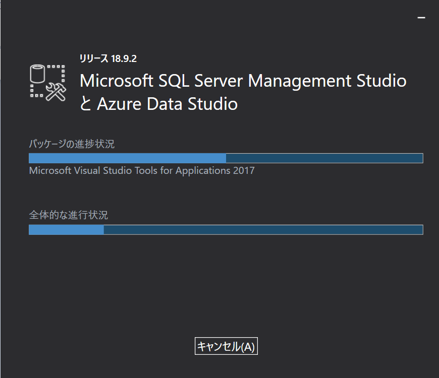Click the Microsoft SQL Server Management Studio title
This screenshot has height=378, width=439.
click(243, 81)
